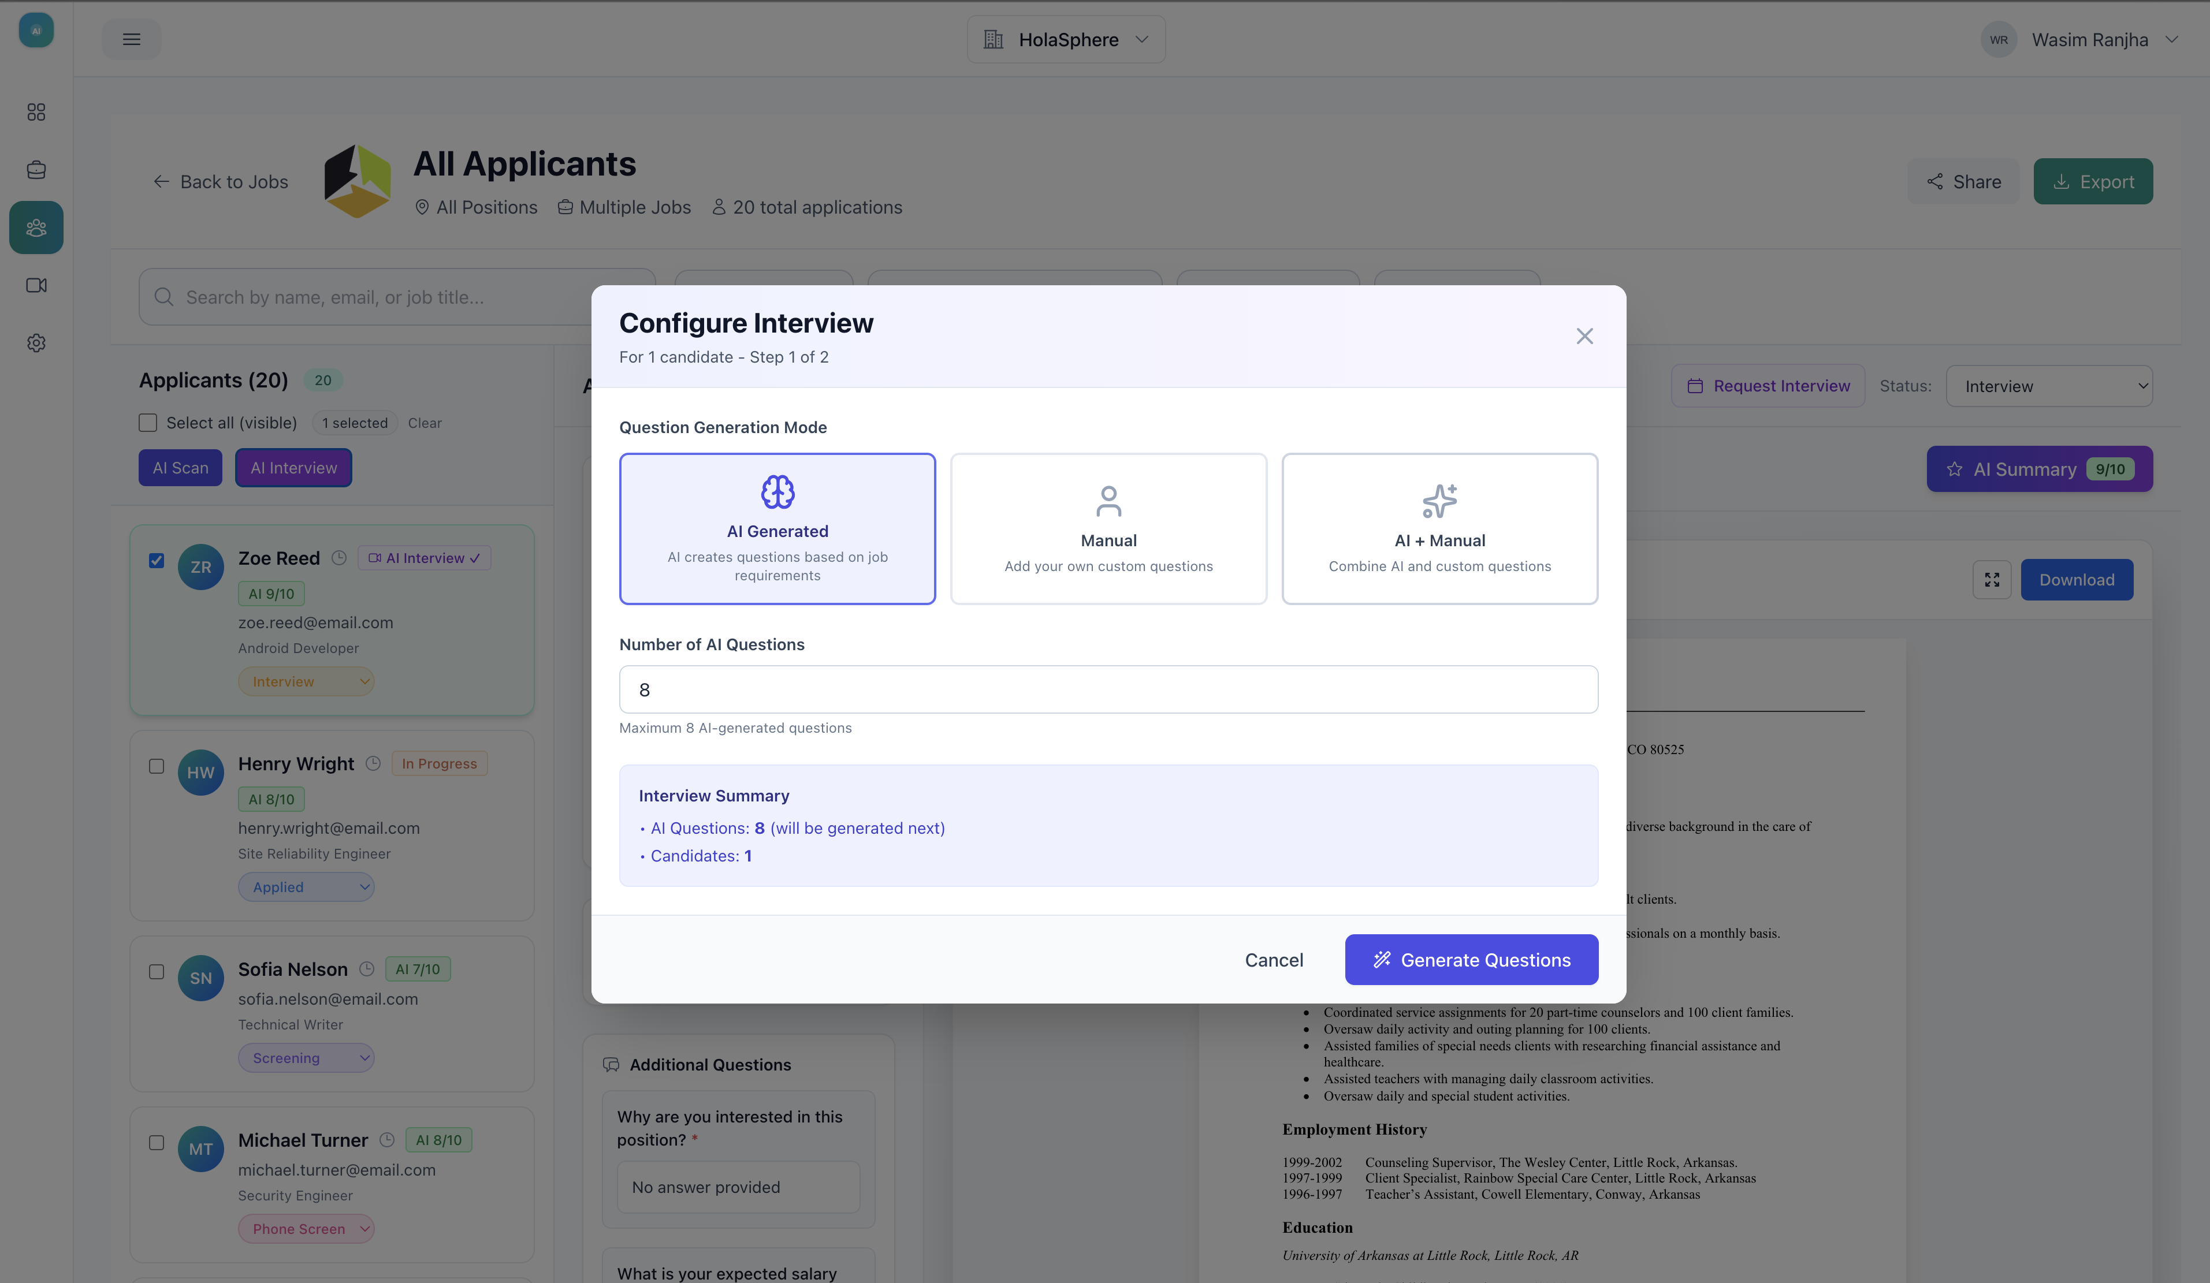Open the video interviews icon in sidebar
The image size is (2210, 1283).
tap(36, 284)
